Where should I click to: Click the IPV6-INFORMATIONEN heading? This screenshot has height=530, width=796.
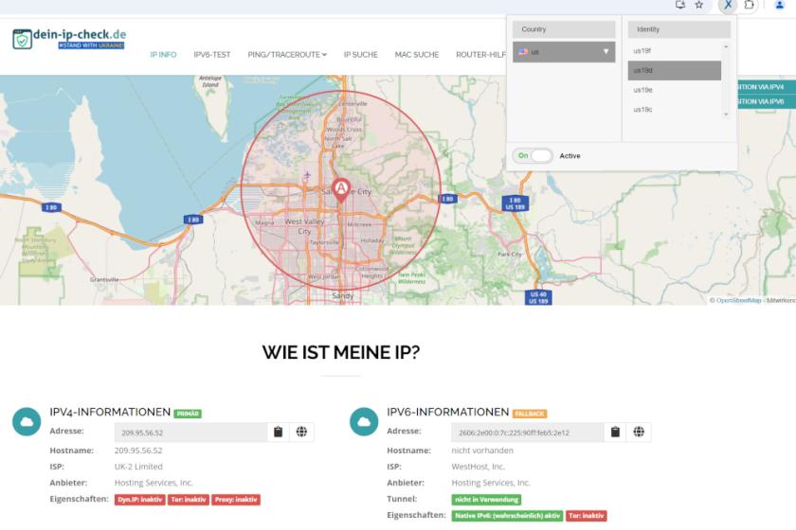click(x=447, y=412)
